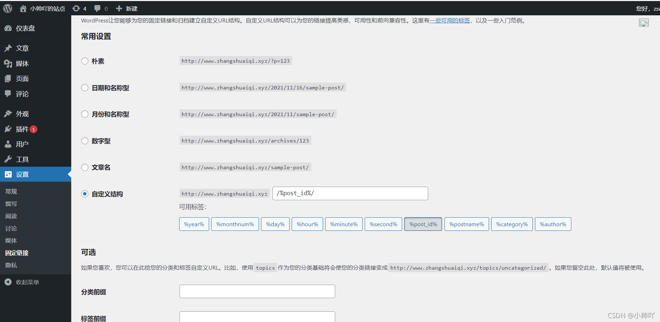Image resolution: width=660 pixels, height=322 pixels.
Task: Click the custom structure input field
Action: coord(350,193)
